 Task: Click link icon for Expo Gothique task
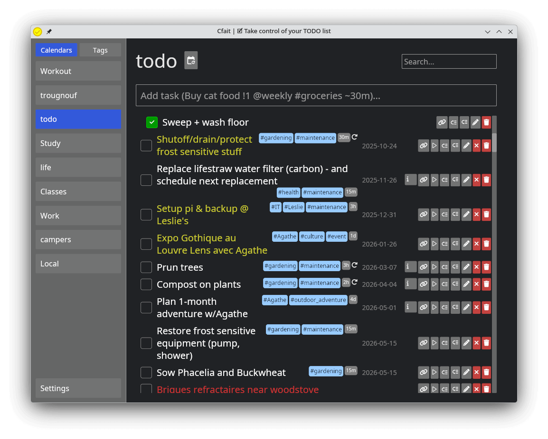(423, 244)
